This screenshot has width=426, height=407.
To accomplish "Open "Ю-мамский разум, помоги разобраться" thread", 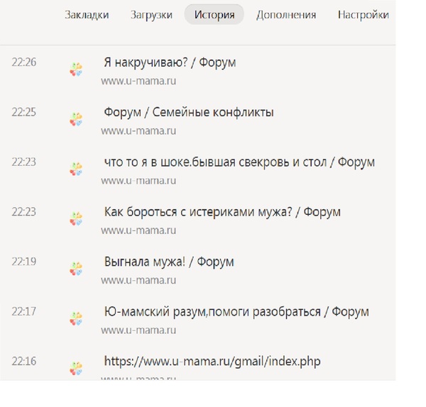I will click(x=236, y=312).
